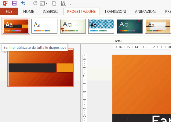
Task: Click the title text box on the slide
Action: coord(149,119)
